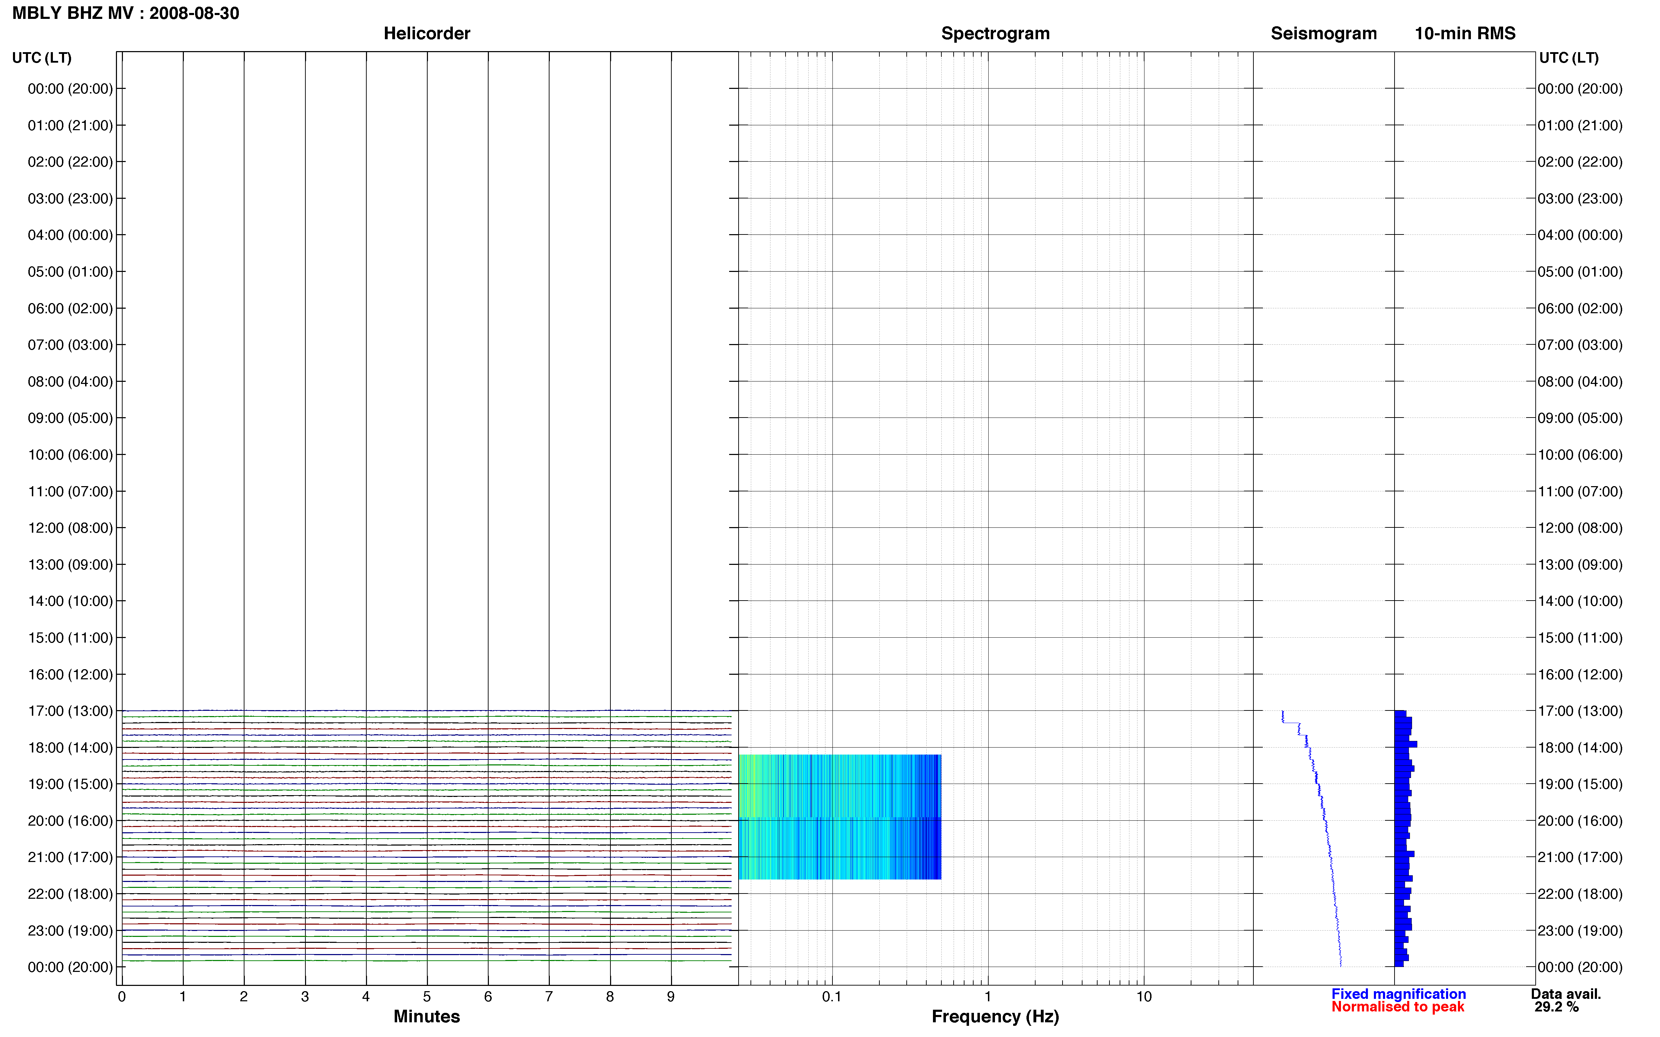Select the 'Spectrogram' panel heading

(x=995, y=33)
